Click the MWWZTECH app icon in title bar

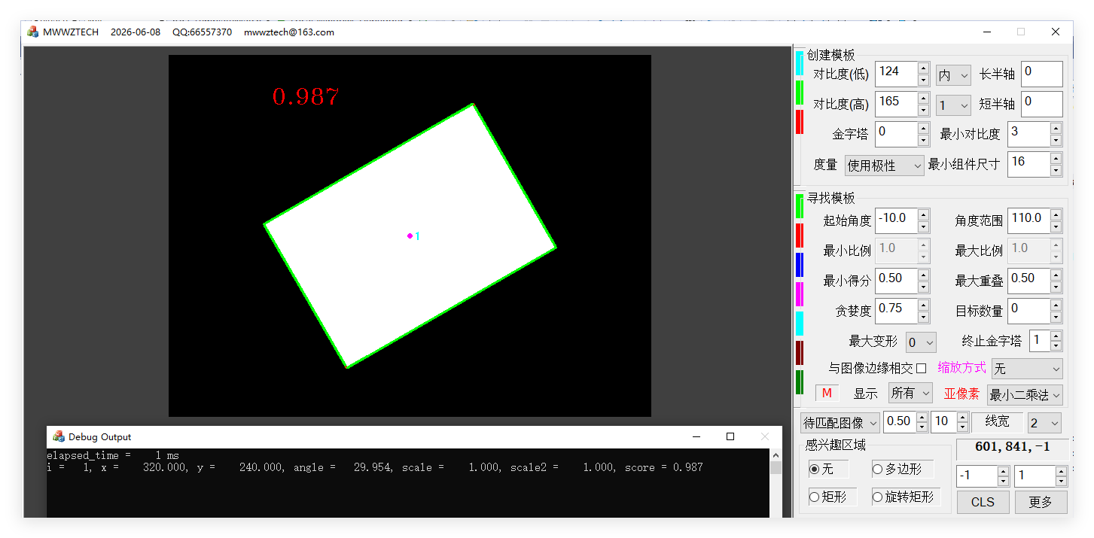pos(32,32)
